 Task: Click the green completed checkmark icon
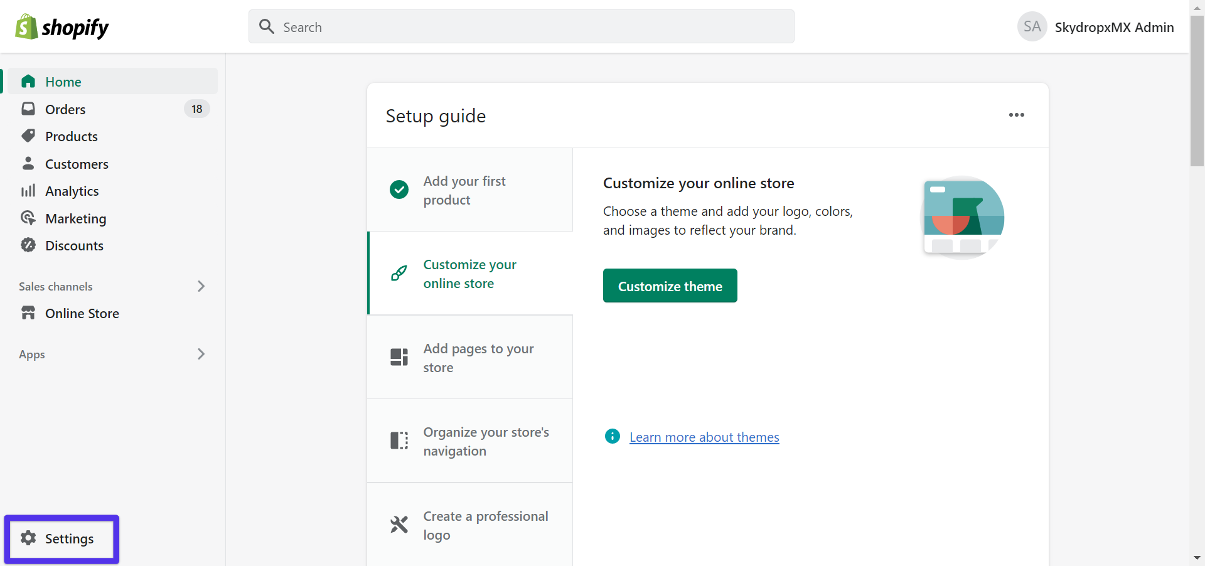click(399, 190)
